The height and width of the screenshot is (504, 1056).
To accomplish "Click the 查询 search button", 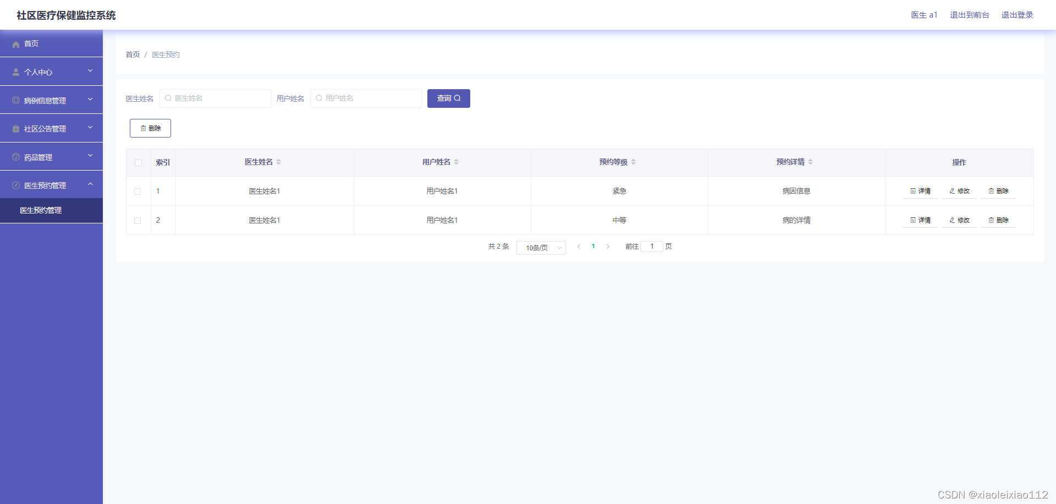I will 449,98.
